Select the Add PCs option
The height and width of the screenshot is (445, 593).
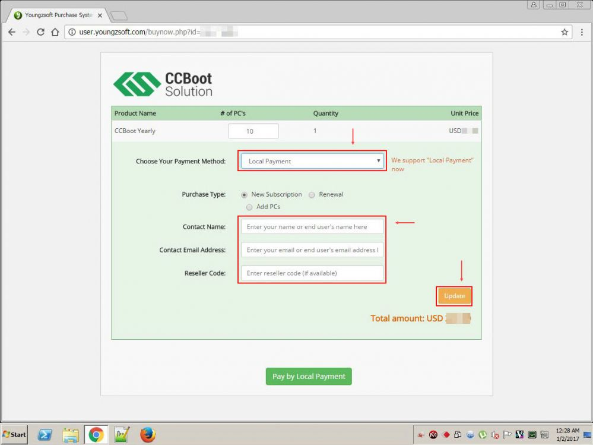249,207
